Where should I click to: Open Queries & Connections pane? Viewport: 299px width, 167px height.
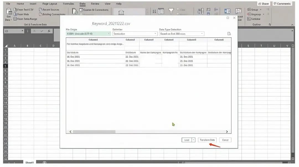94,10
